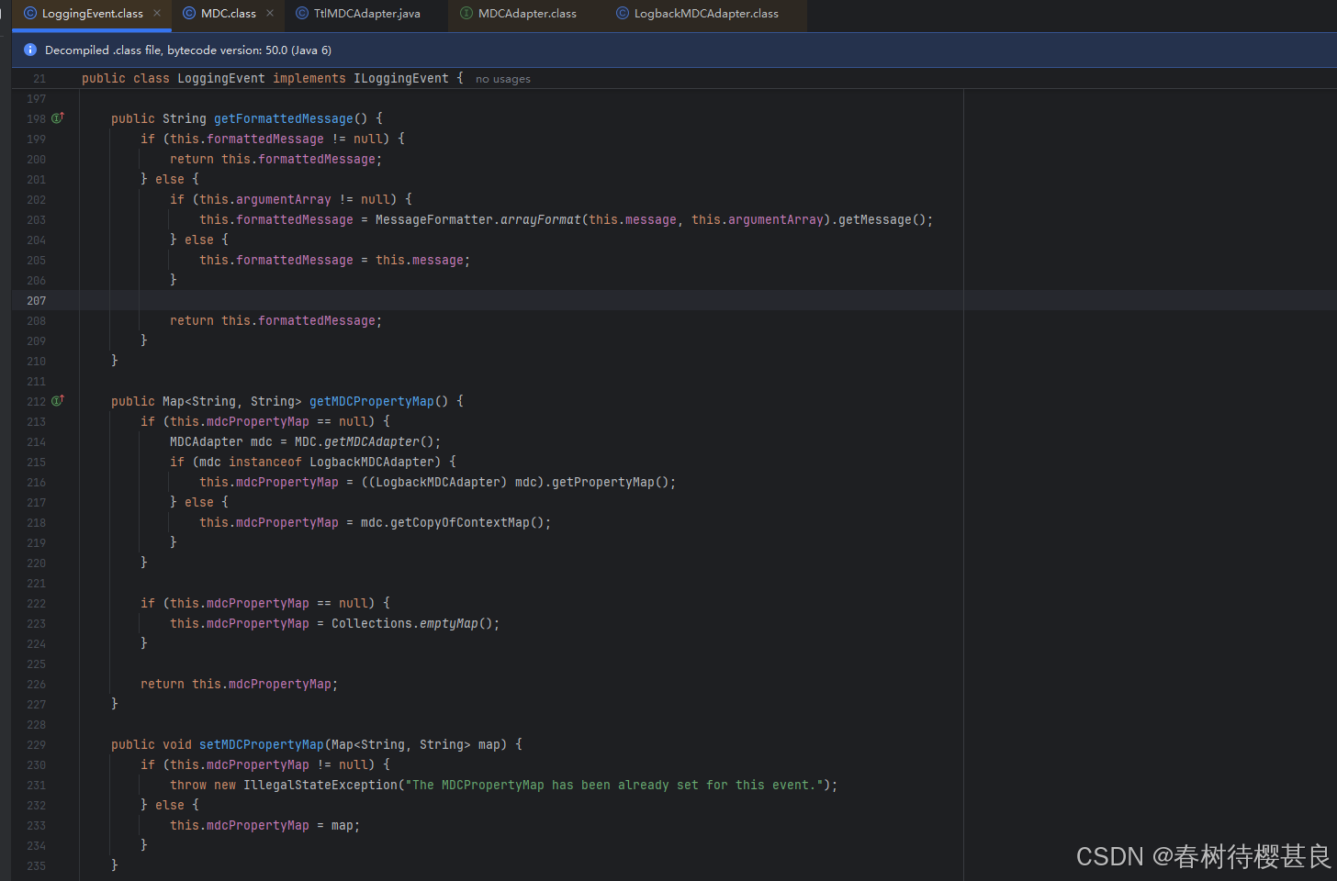Screen dimensions: 1337x881
Task: Click 'return this.formattedMessage;' on line 208
Action: tap(276, 320)
